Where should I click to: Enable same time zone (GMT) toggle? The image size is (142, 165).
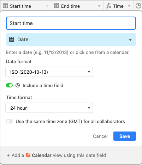[x=10, y=121]
